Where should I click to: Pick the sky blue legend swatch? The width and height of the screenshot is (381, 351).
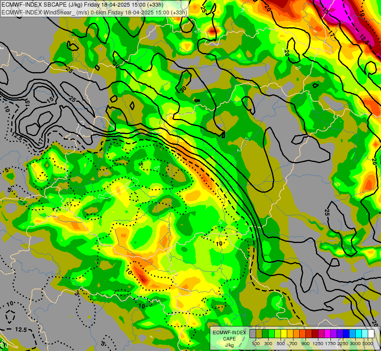[352, 333]
